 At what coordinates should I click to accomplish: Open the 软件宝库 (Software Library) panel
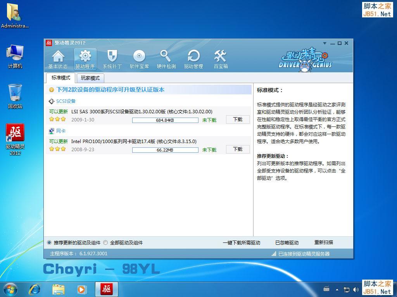[139, 59]
